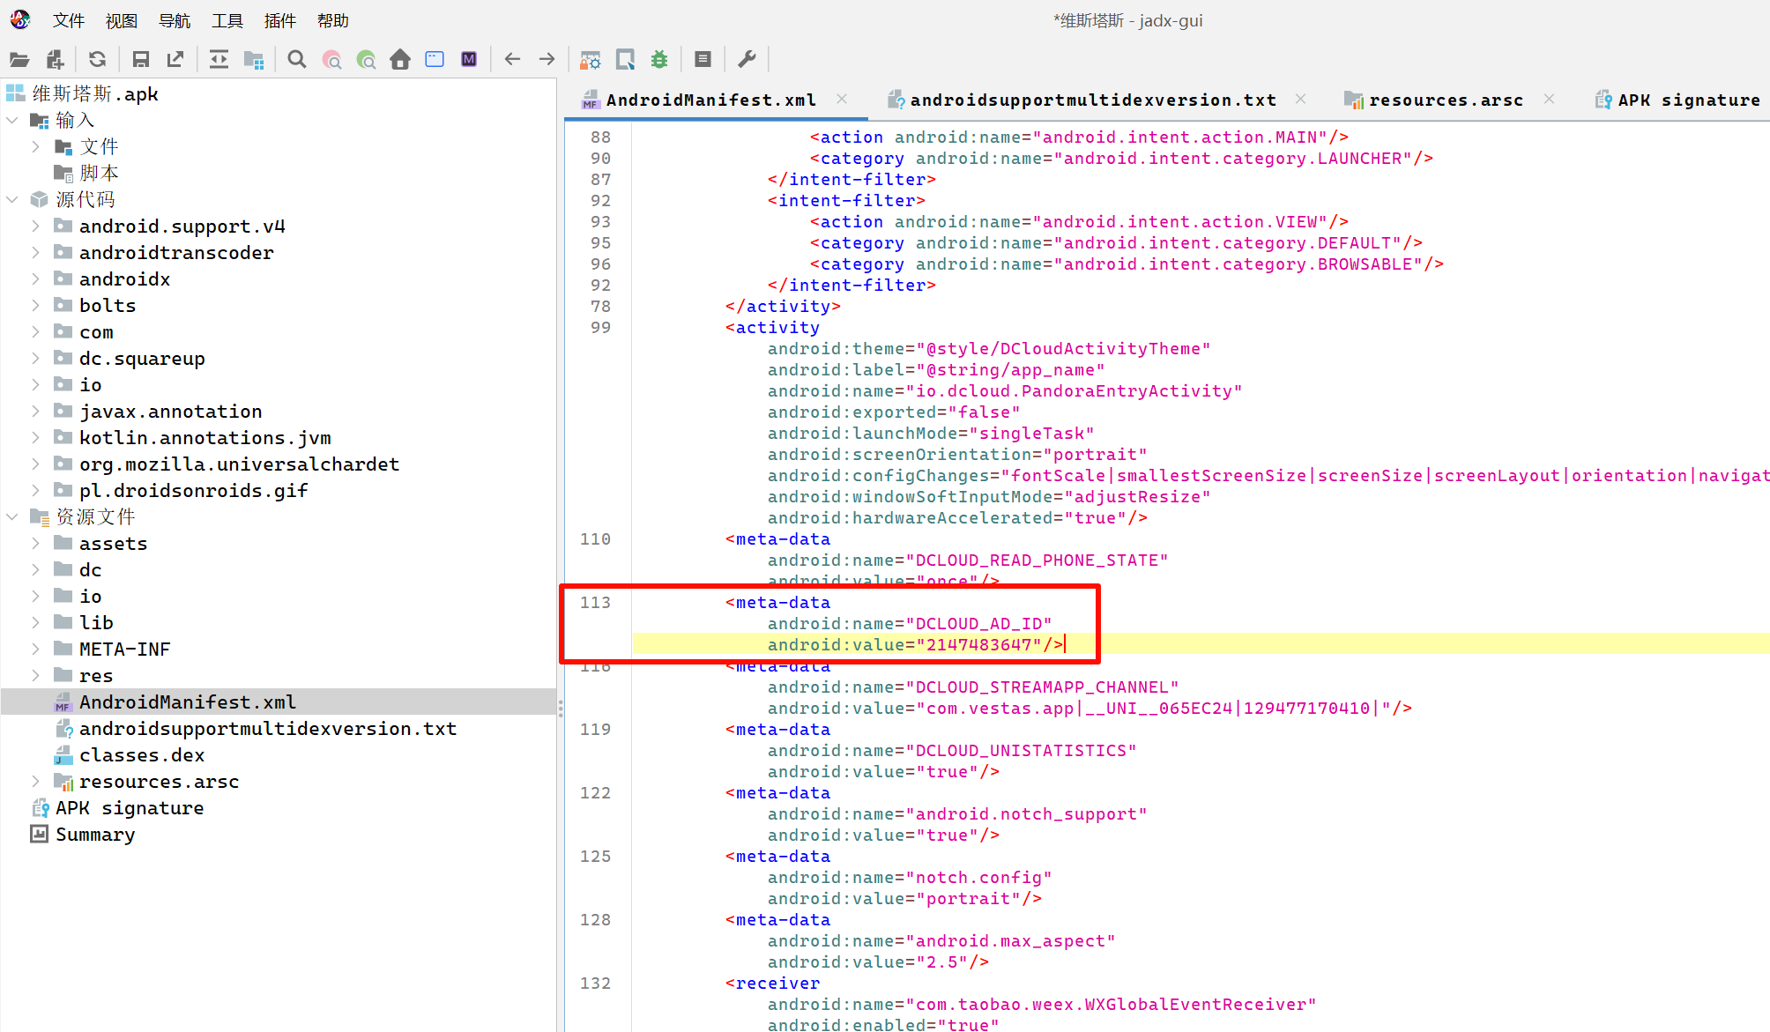The width and height of the screenshot is (1770, 1032).
Task: Expand the android.support.v4 package
Action: pyautogui.click(x=35, y=226)
